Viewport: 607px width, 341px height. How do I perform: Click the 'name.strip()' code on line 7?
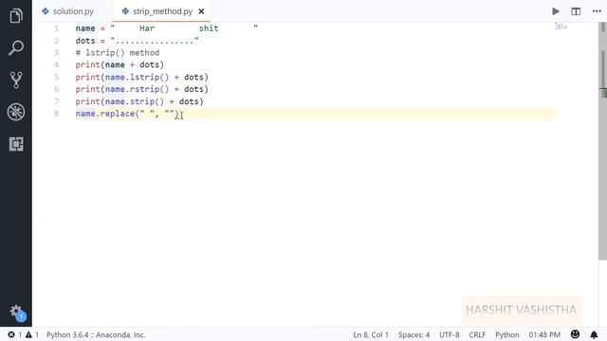coord(135,101)
